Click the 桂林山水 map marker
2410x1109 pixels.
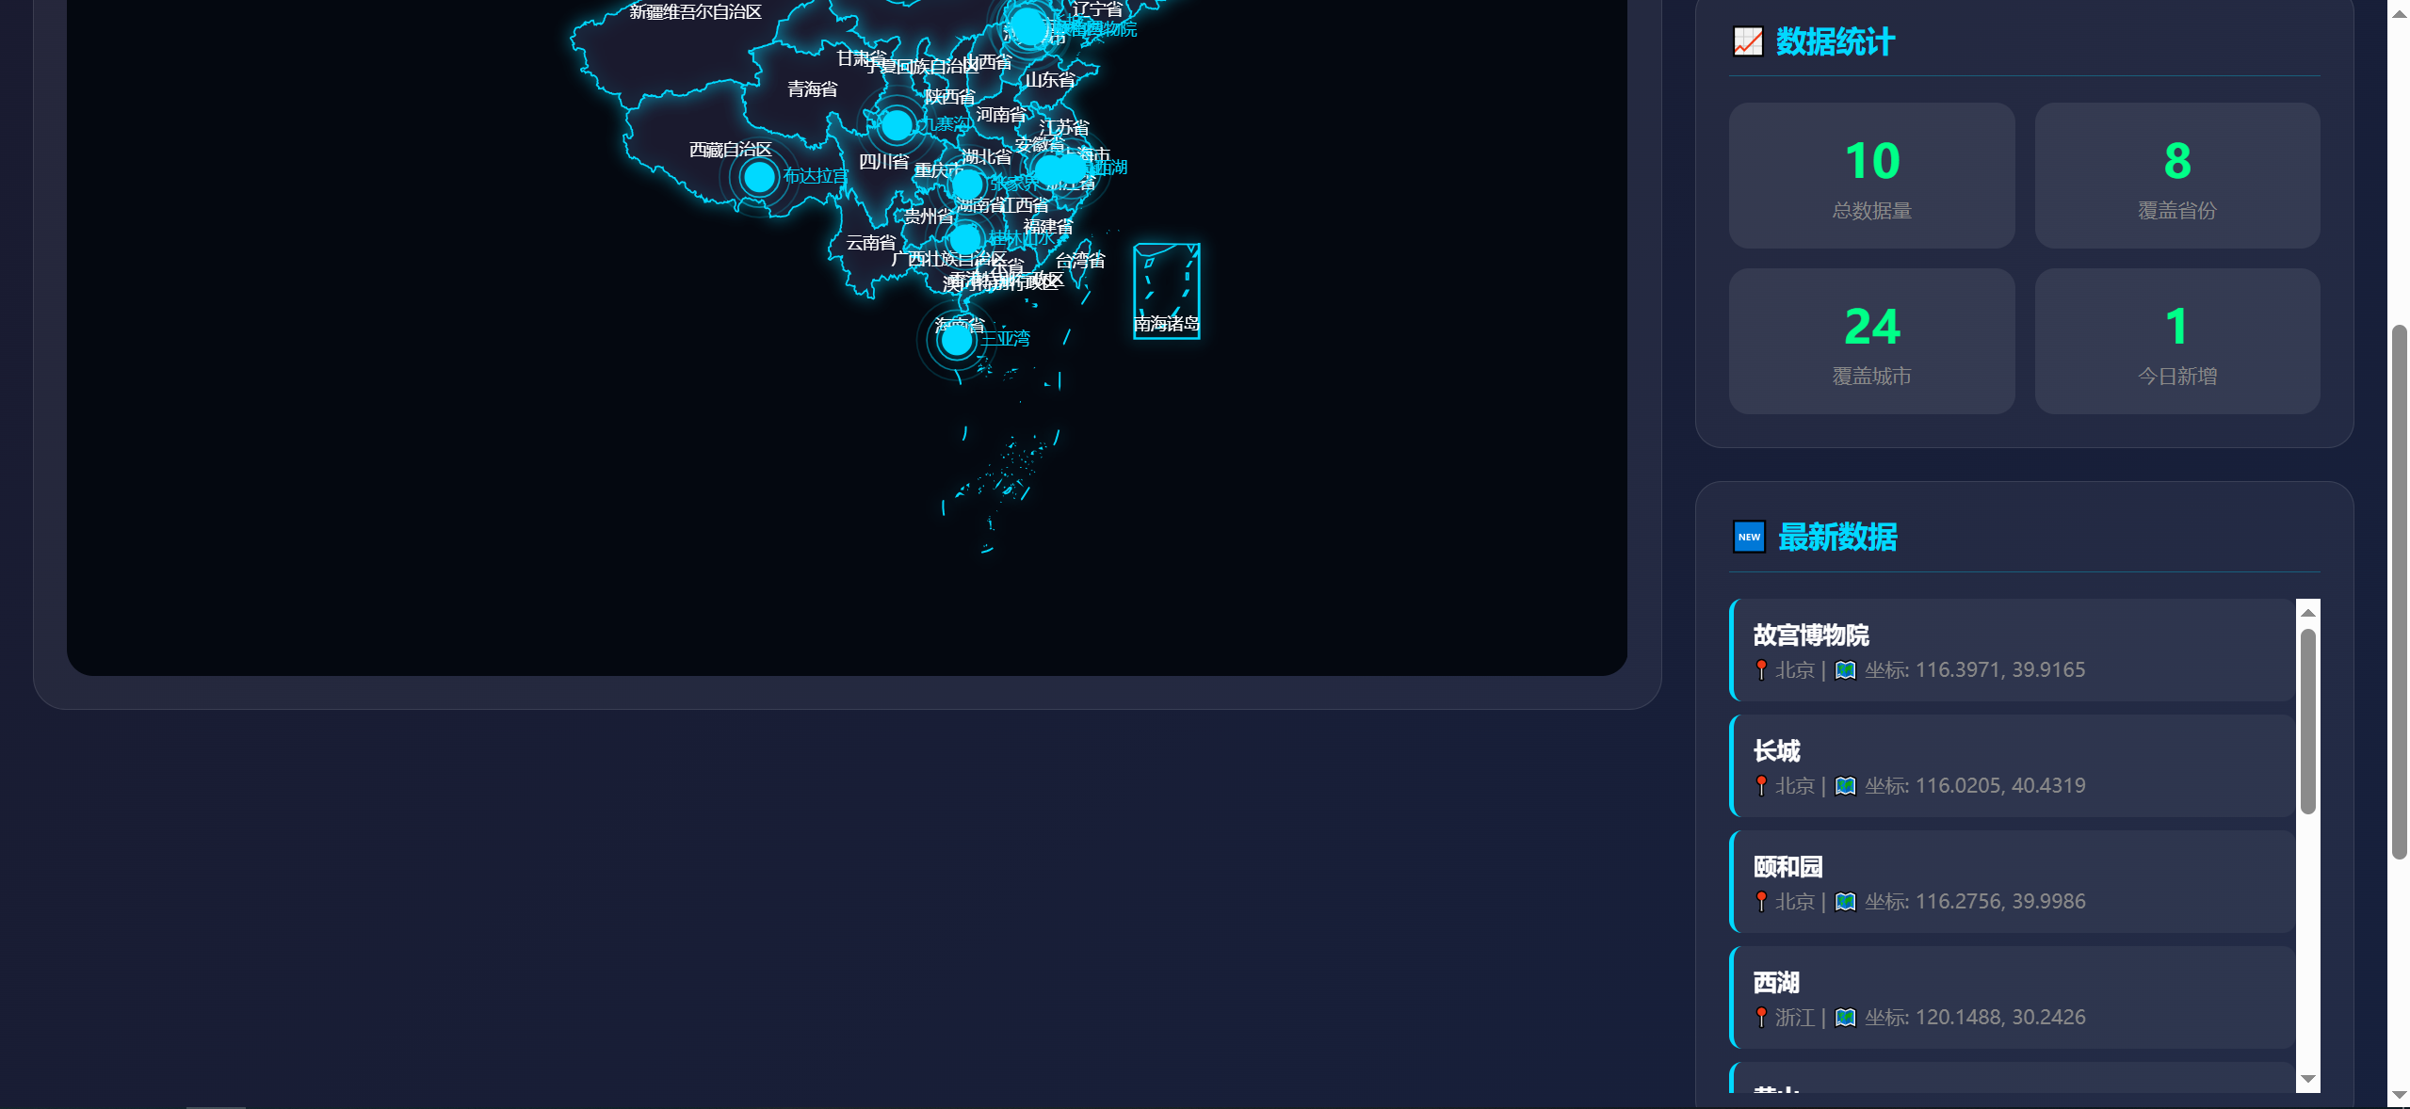pos(965,239)
